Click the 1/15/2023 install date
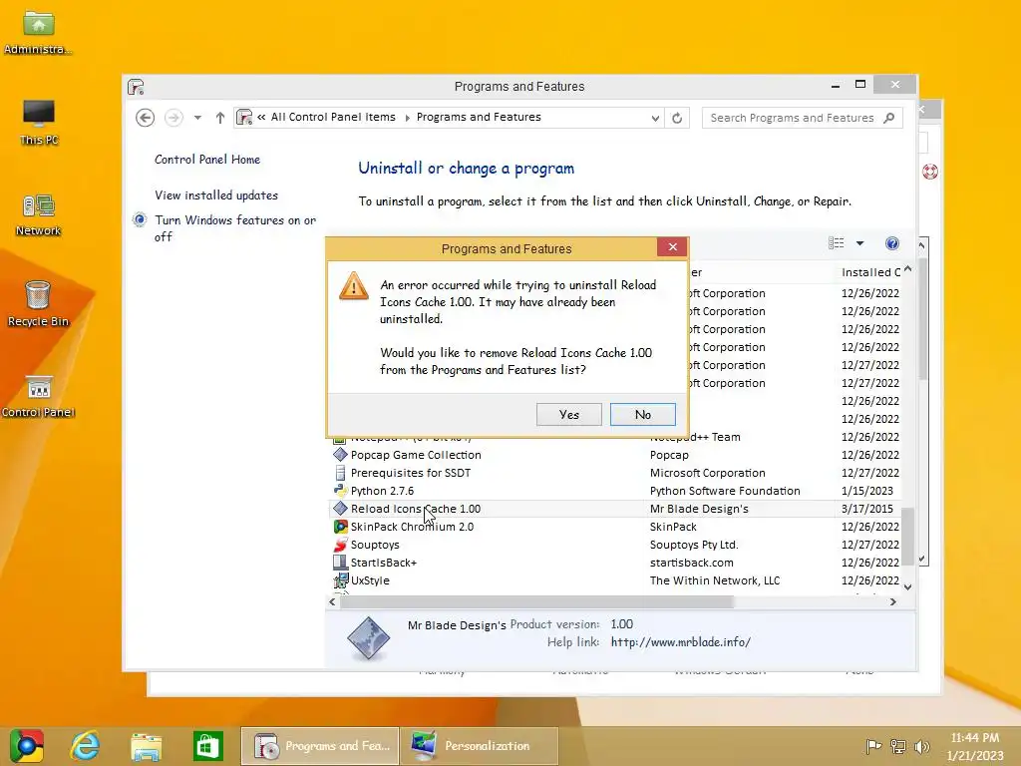This screenshot has height=766, width=1021. click(866, 491)
